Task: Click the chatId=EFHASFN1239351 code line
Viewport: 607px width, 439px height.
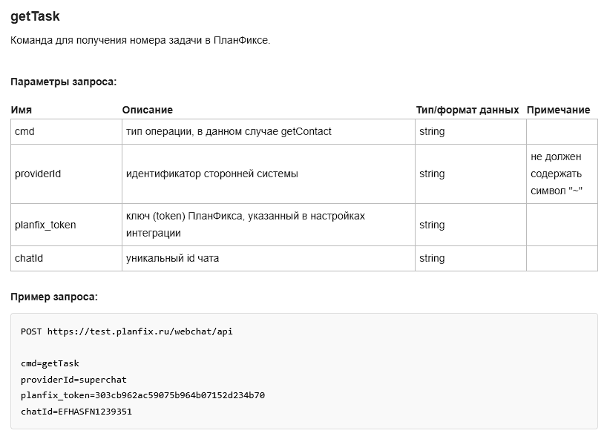Action: coord(76,412)
